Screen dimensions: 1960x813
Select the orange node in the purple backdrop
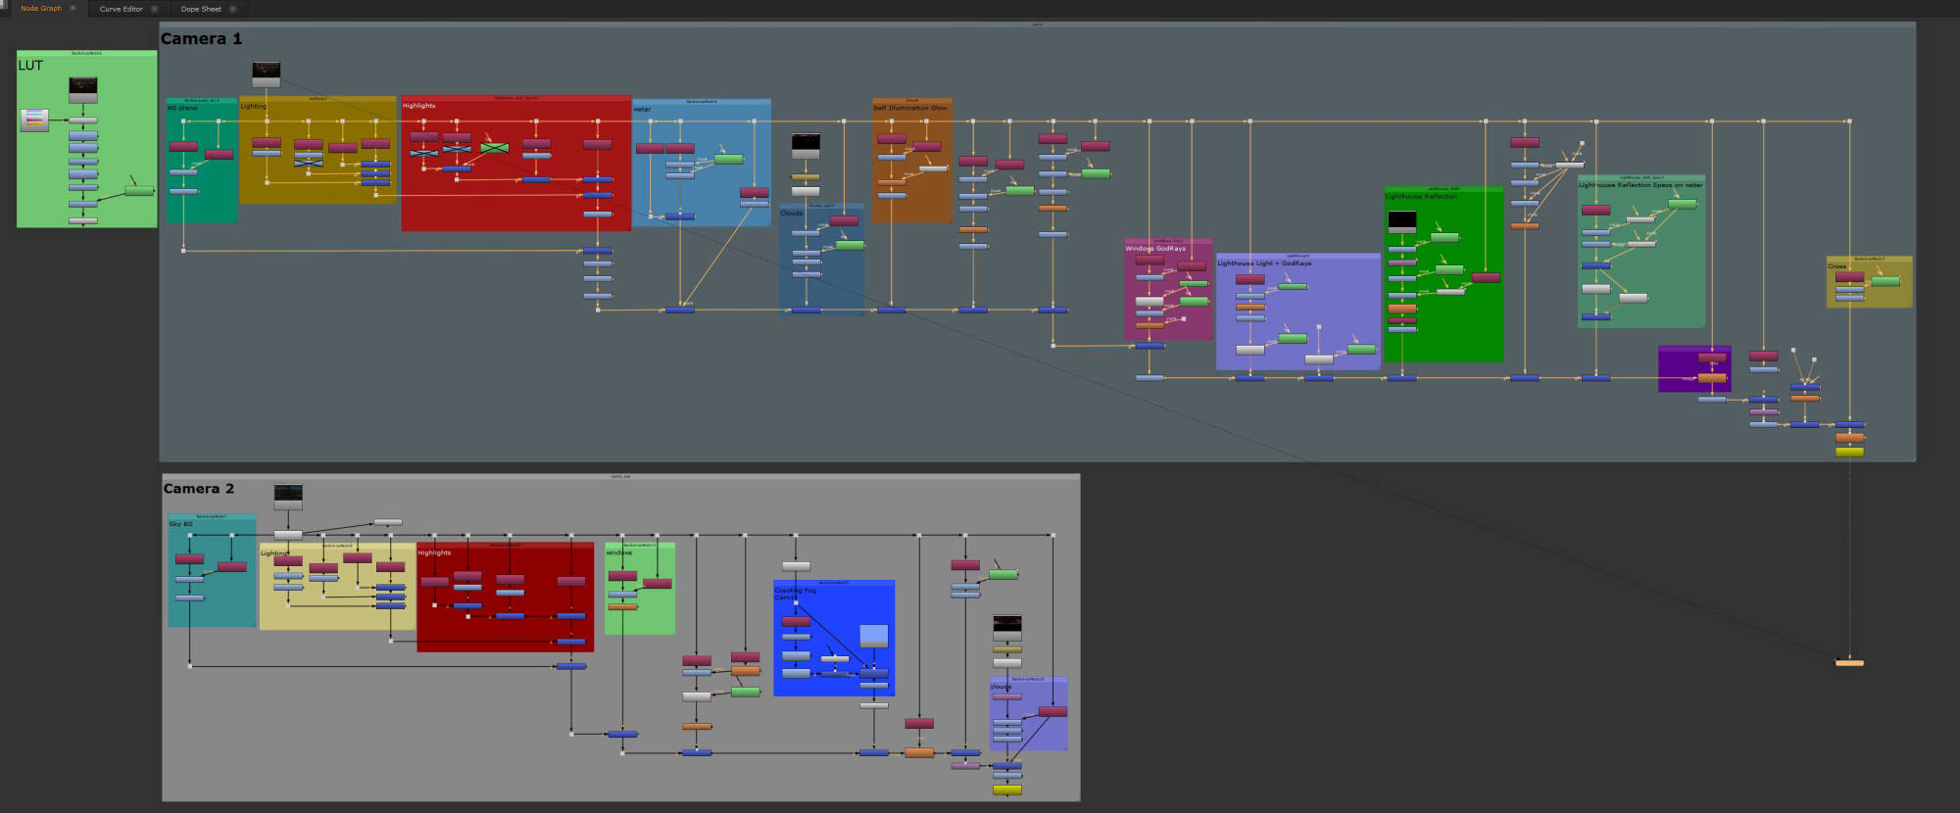[1711, 378]
